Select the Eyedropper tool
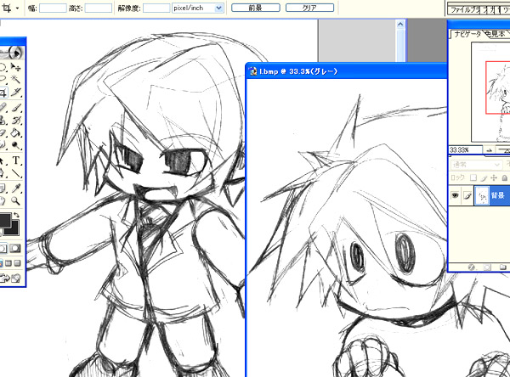Image resolution: width=510 pixels, height=377 pixels. [15, 188]
